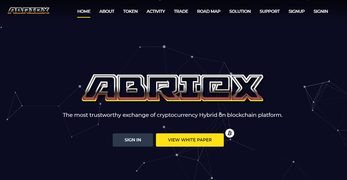Open the TRADE menu link
Viewport: 347px width, 180px height.
coord(181,11)
